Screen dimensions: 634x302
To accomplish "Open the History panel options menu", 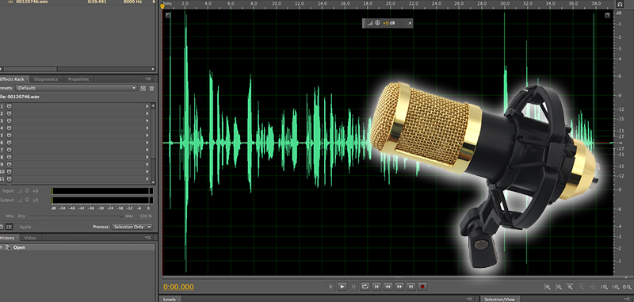I will tap(148, 238).
